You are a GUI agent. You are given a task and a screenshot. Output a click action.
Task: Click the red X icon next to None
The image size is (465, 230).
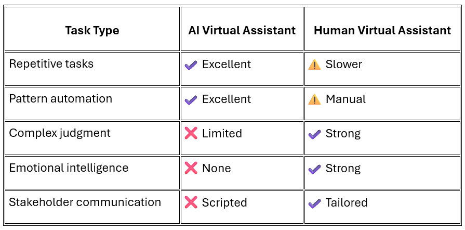[x=191, y=168]
